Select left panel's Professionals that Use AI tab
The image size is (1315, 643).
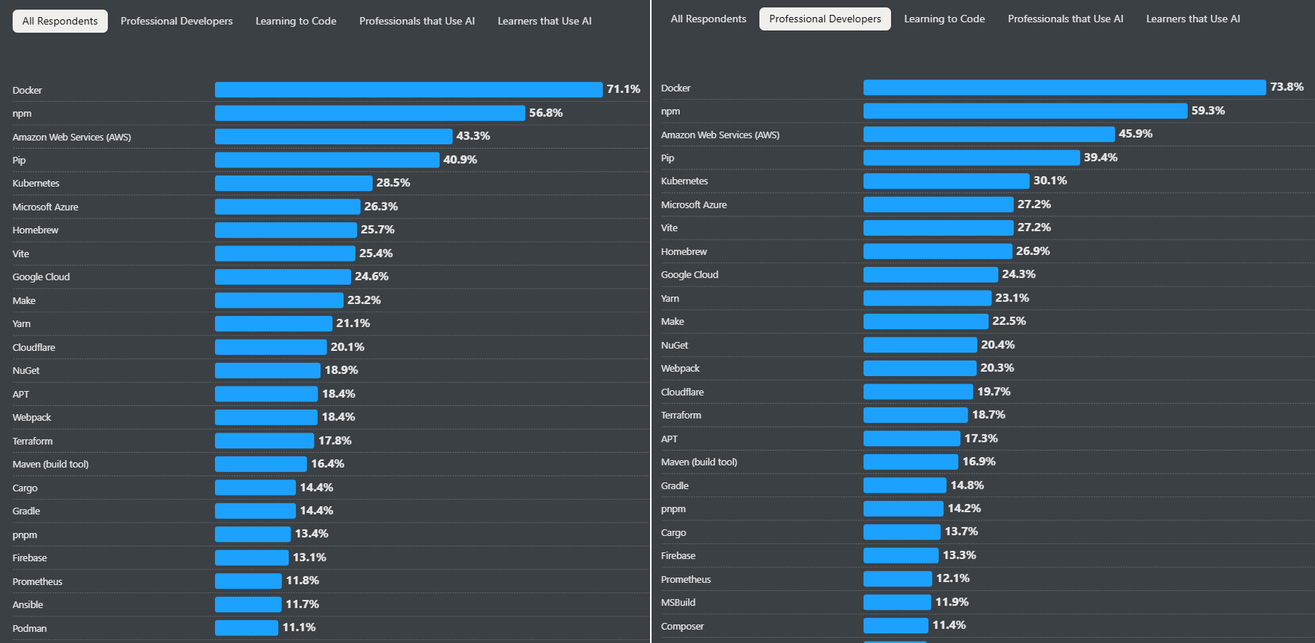click(x=417, y=21)
